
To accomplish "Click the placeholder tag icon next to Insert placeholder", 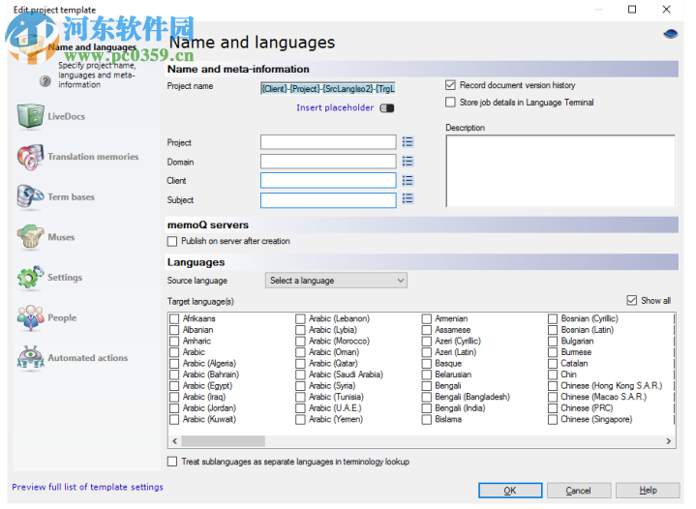I will [387, 108].
